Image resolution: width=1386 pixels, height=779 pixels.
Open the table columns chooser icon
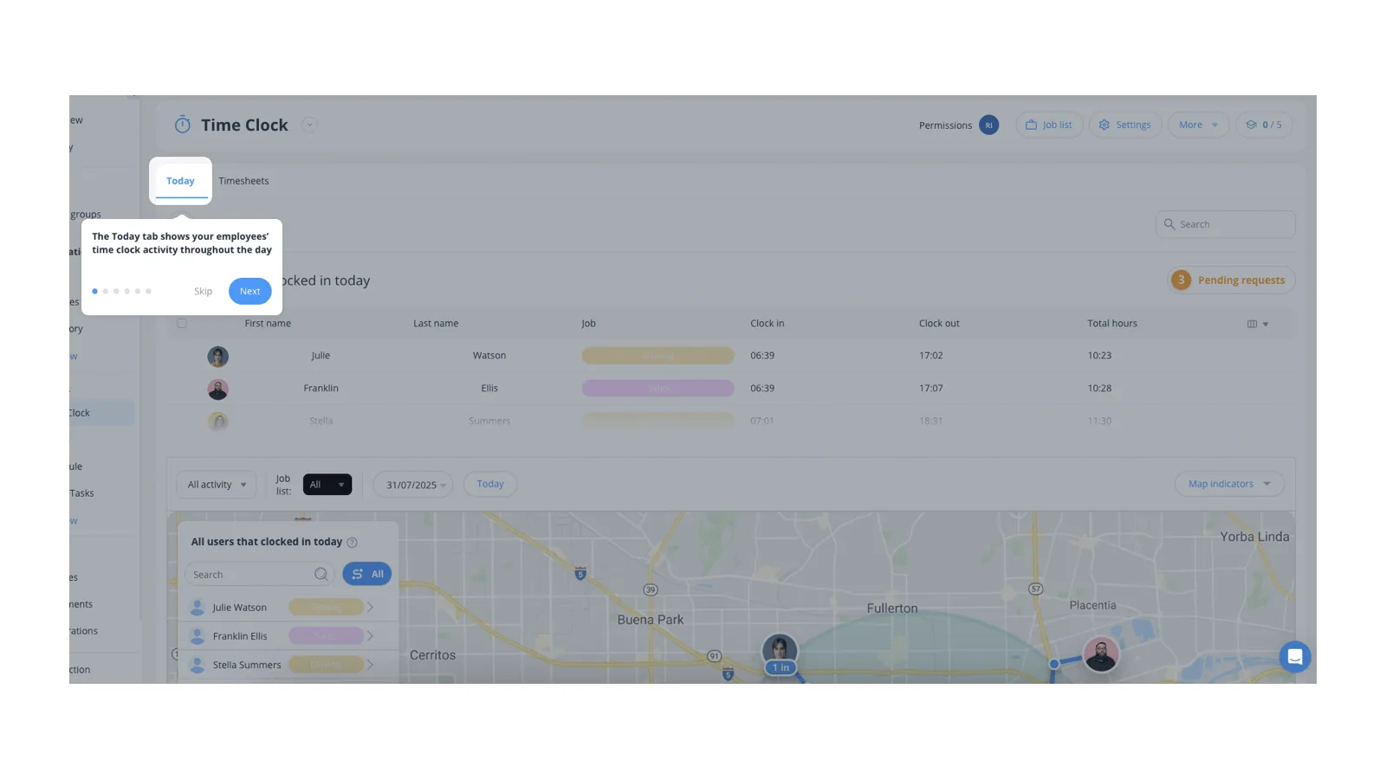point(1252,324)
